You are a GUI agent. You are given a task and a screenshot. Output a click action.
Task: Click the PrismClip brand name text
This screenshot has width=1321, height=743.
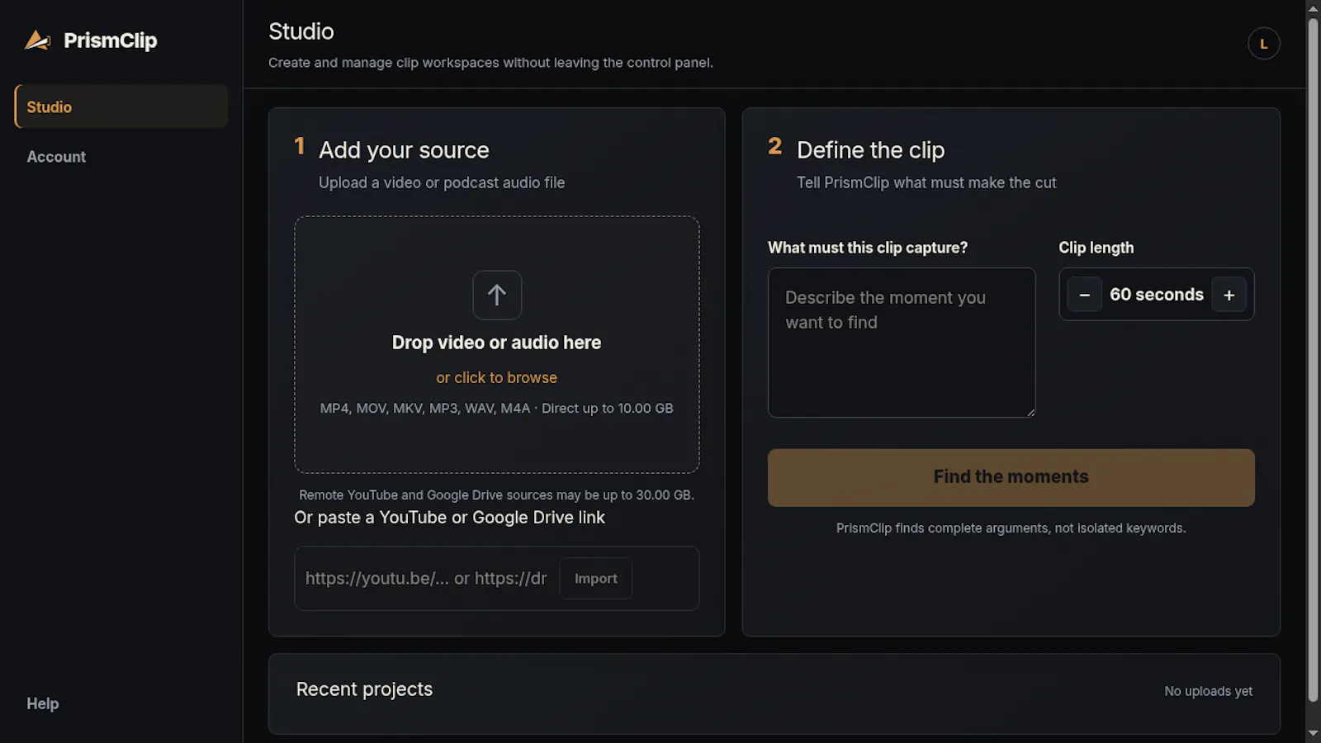[110, 40]
